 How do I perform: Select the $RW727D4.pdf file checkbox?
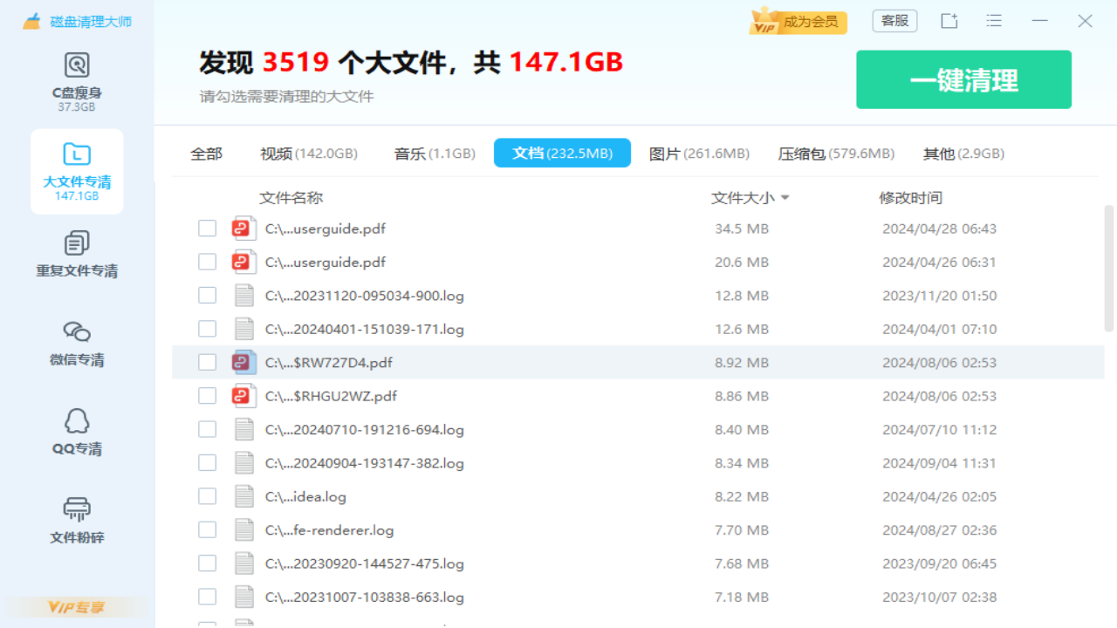[207, 361]
